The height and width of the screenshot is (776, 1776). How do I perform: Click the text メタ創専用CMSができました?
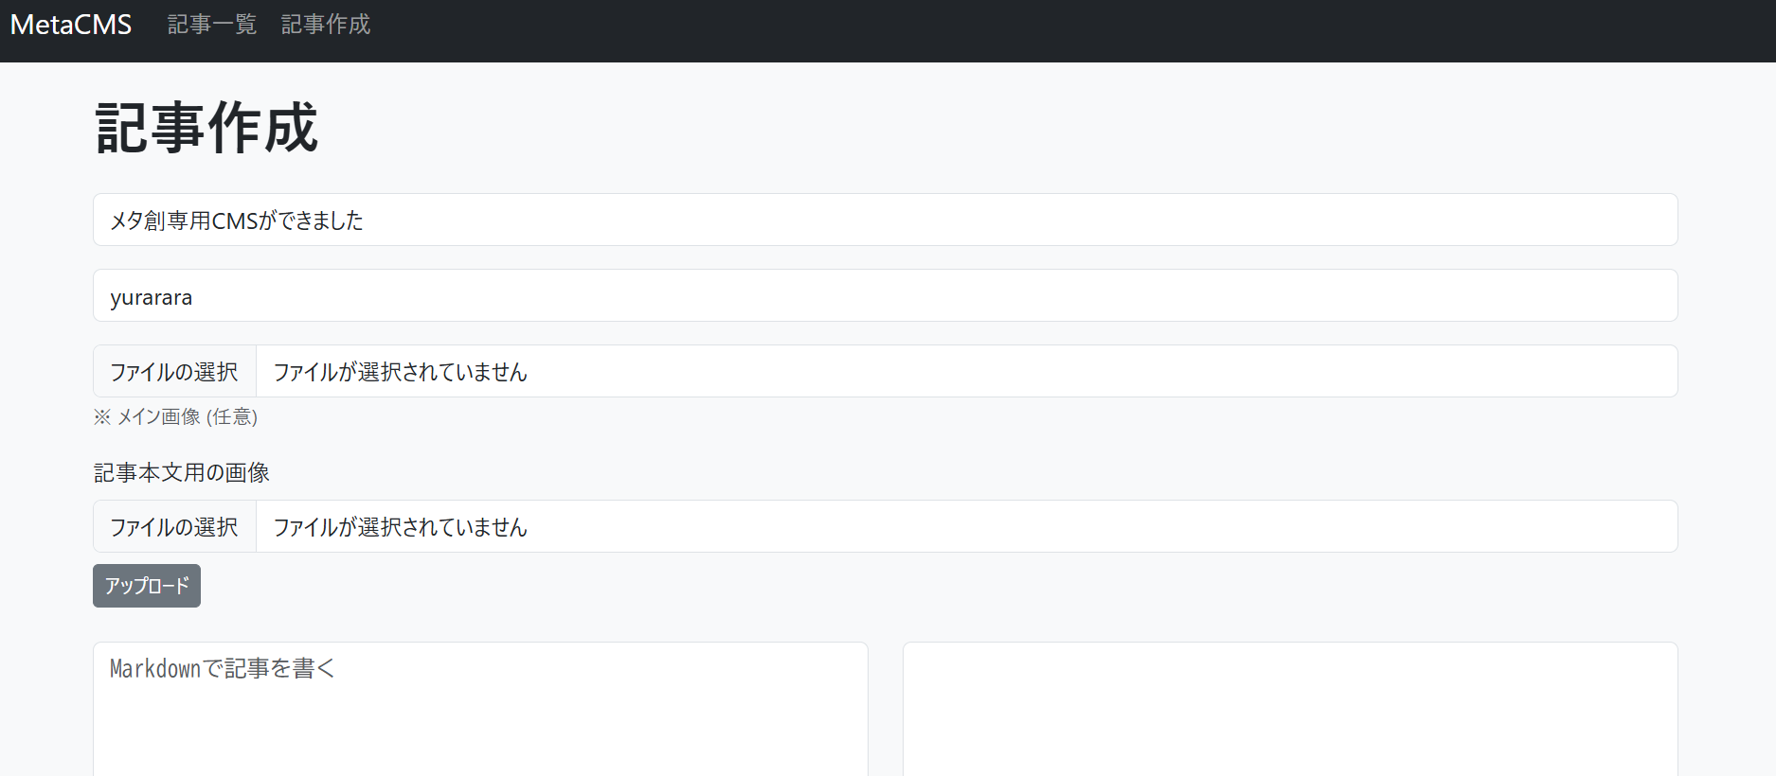tap(237, 220)
